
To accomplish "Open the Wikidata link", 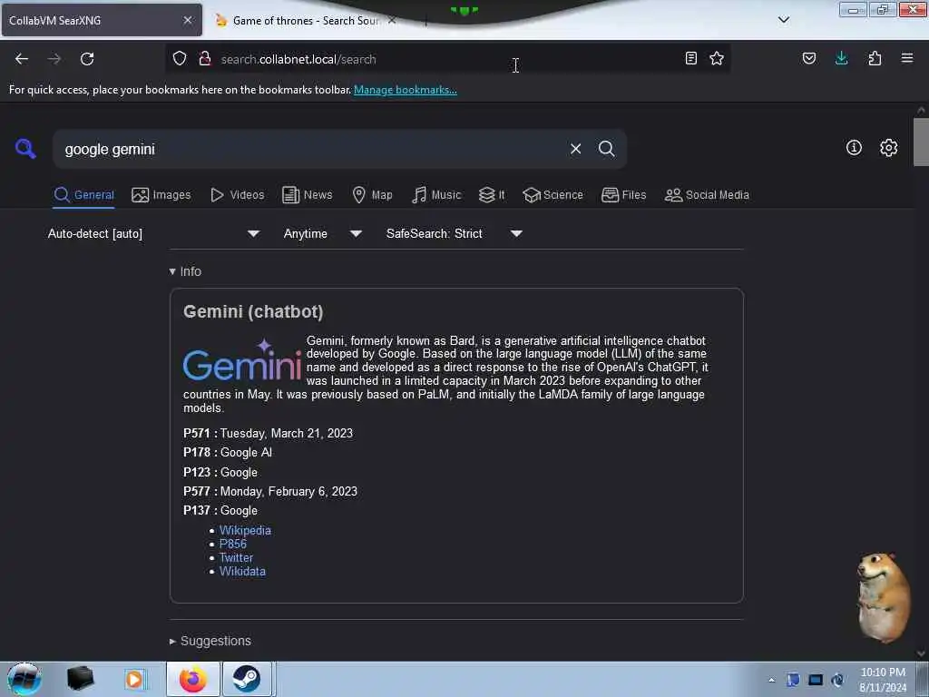I will [242, 572].
